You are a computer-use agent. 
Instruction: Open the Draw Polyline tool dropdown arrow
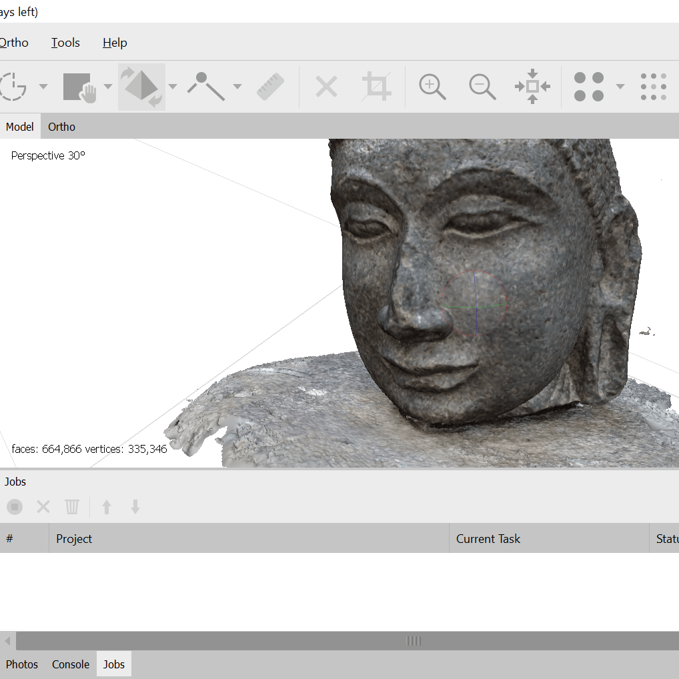coord(237,87)
